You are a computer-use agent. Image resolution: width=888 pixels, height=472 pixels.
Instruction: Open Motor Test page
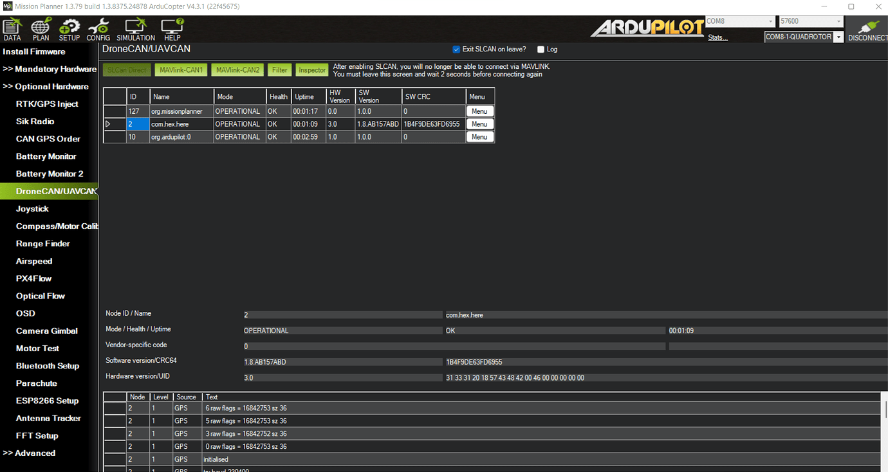(37, 348)
